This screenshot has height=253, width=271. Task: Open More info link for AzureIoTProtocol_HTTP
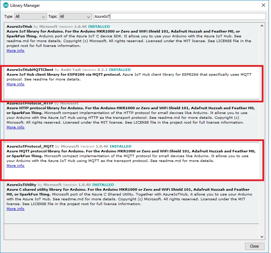(15, 127)
